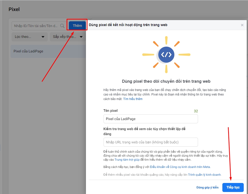The width and height of the screenshot is (248, 194).
Task: Click Đóng góp ý kiến button
Action: click(x=207, y=187)
